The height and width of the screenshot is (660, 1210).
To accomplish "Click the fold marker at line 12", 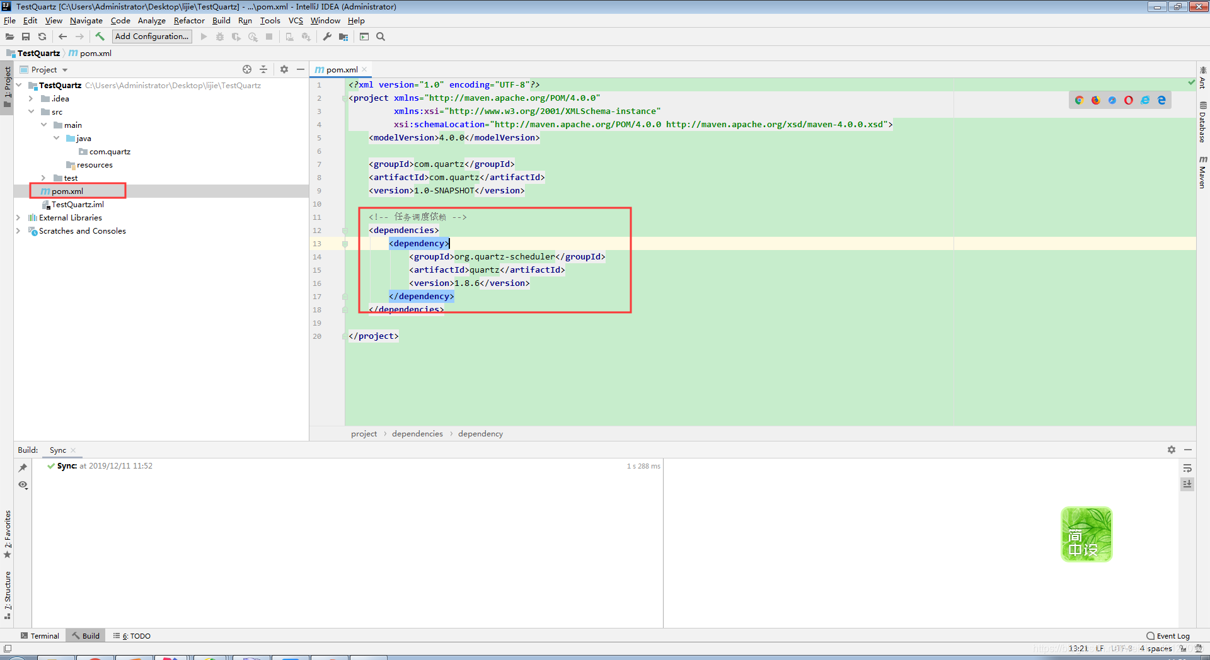I will coord(345,230).
